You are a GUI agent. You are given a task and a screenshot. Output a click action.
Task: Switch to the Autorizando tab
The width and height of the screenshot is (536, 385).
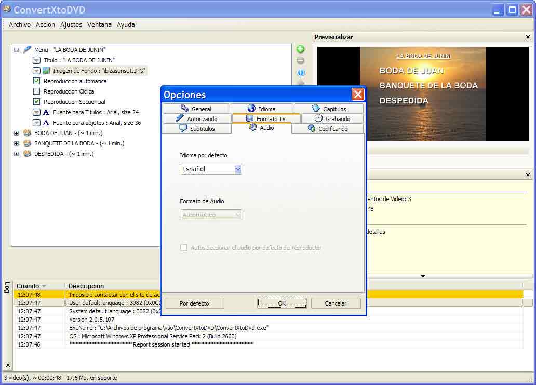[x=196, y=118]
